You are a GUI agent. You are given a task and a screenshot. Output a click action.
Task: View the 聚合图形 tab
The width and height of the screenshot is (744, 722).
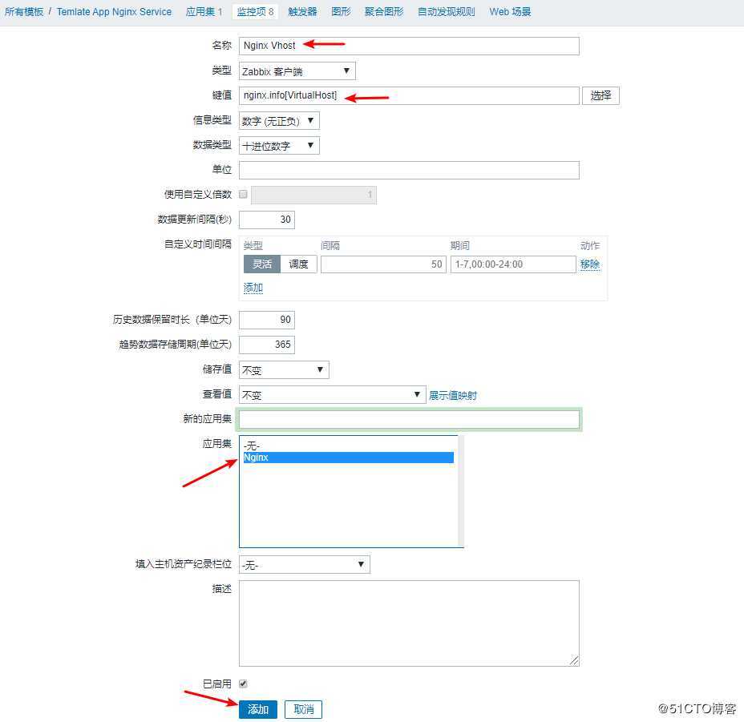(x=383, y=11)
